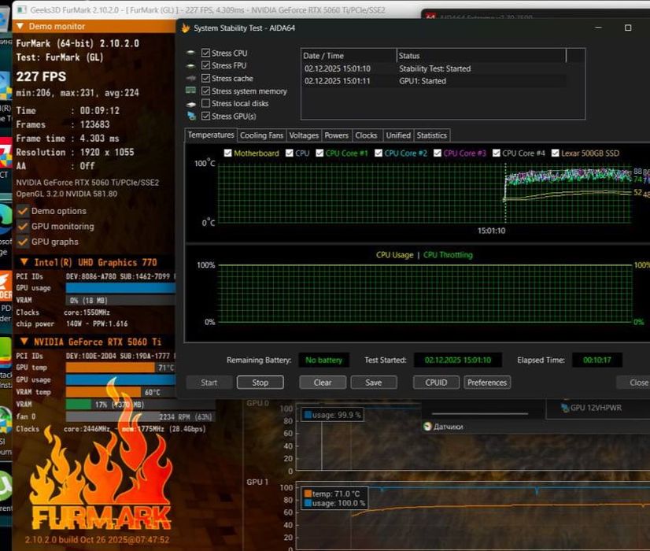
Task: Click the GPU 12VHPWR sensor icon
Action: point(564,408)
